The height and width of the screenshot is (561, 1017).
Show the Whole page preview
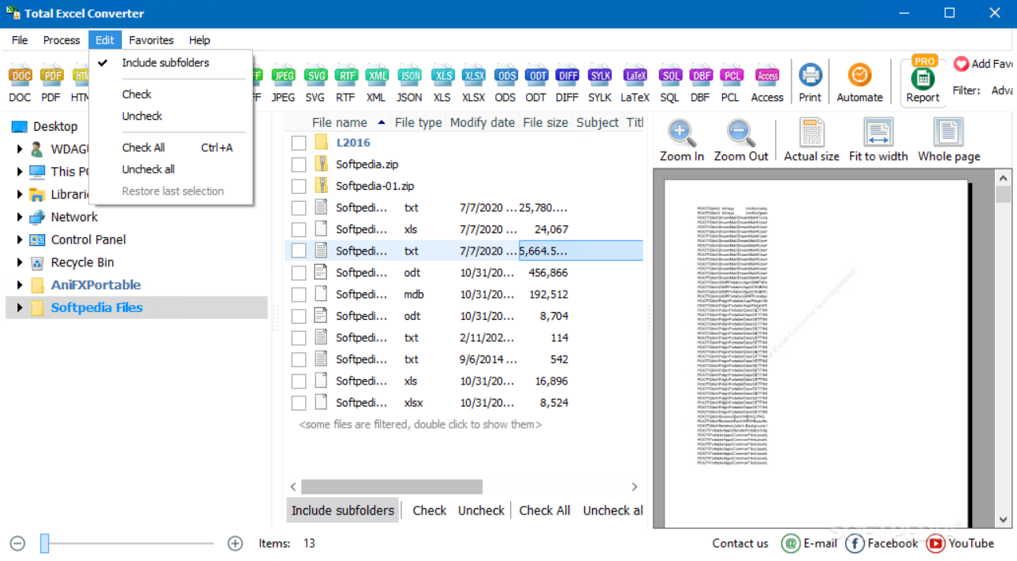click(x=948, y=141)
